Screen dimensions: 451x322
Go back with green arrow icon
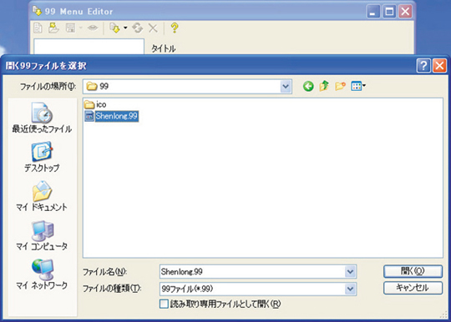(x=308, y=86)
